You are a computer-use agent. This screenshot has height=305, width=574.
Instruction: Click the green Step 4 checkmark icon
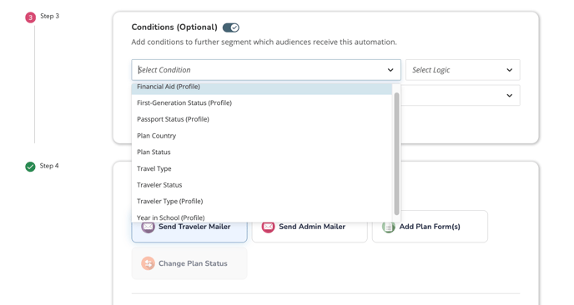(30, 167)
